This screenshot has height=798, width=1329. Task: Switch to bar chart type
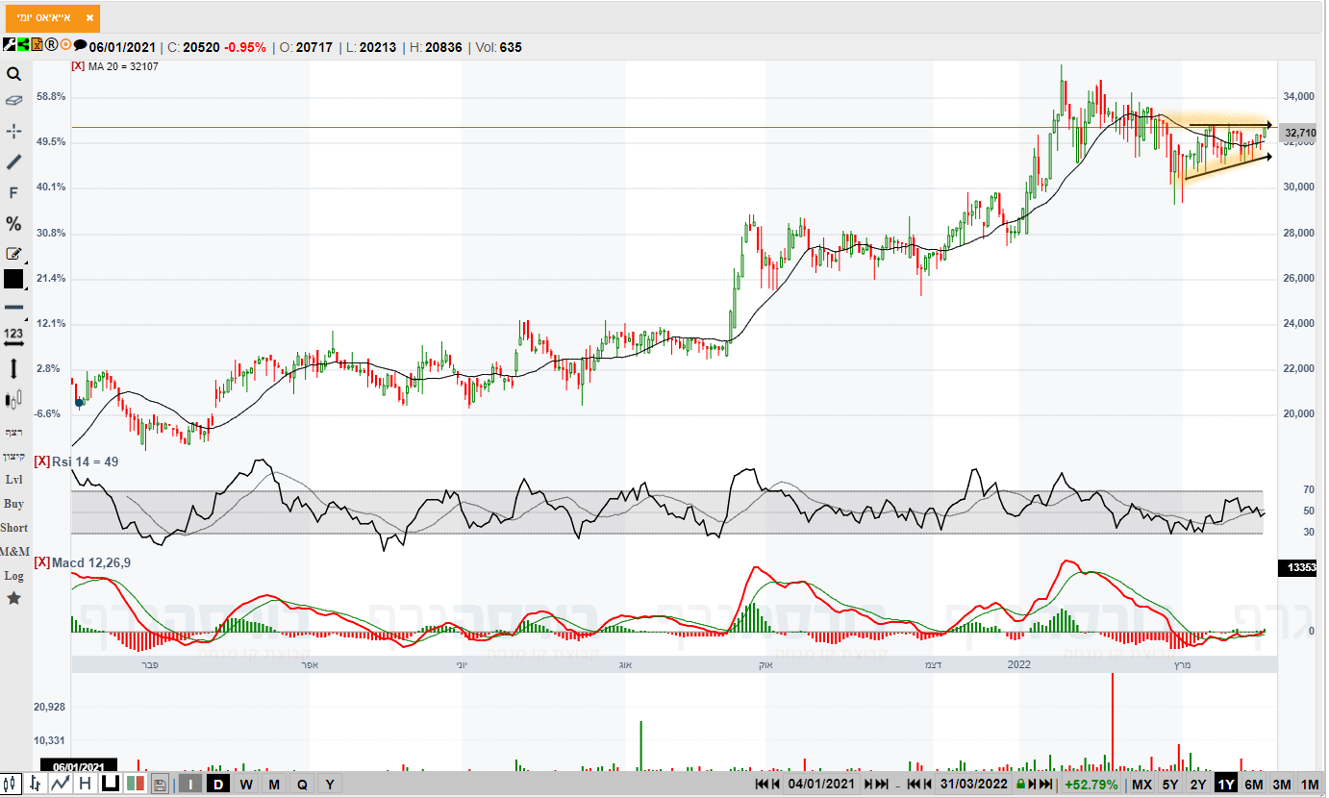tap(36, 784)
